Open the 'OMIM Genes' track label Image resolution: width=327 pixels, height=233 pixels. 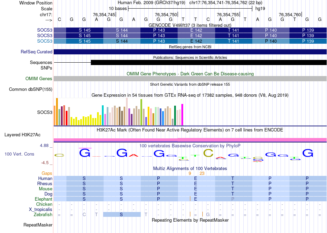coord(39,78)
